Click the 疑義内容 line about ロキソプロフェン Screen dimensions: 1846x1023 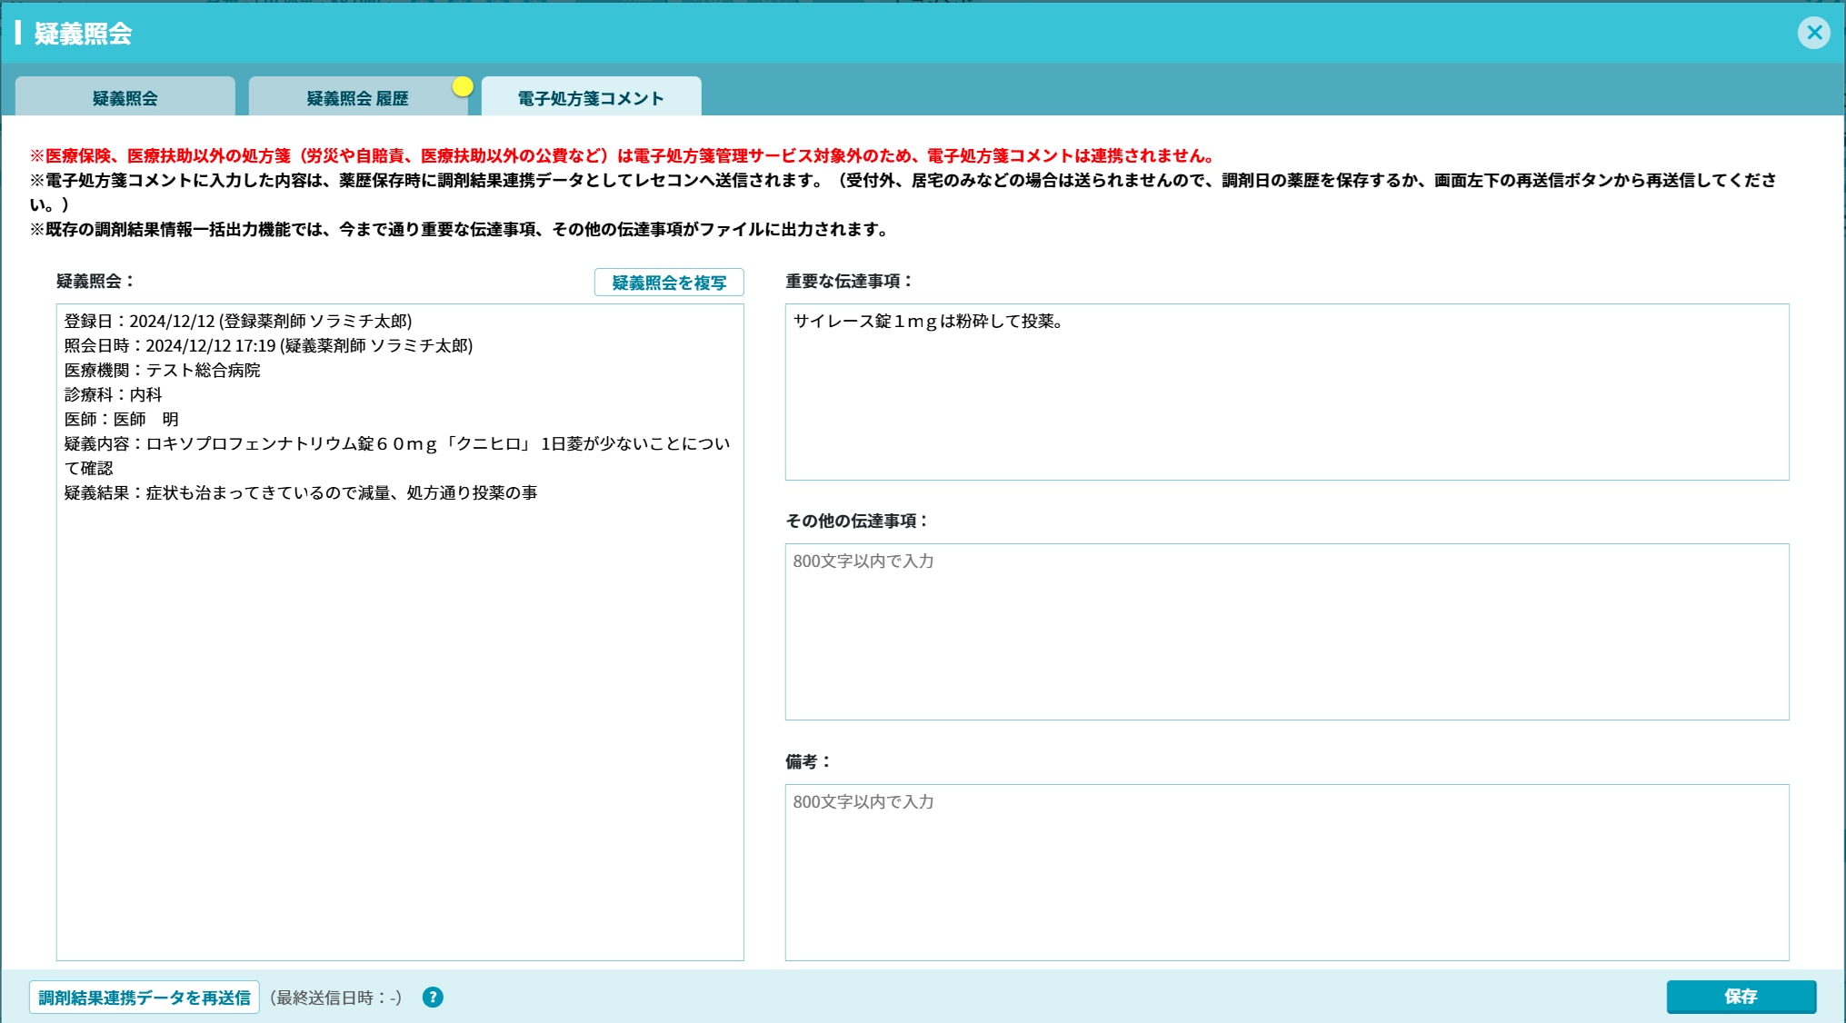pos(396,443)
